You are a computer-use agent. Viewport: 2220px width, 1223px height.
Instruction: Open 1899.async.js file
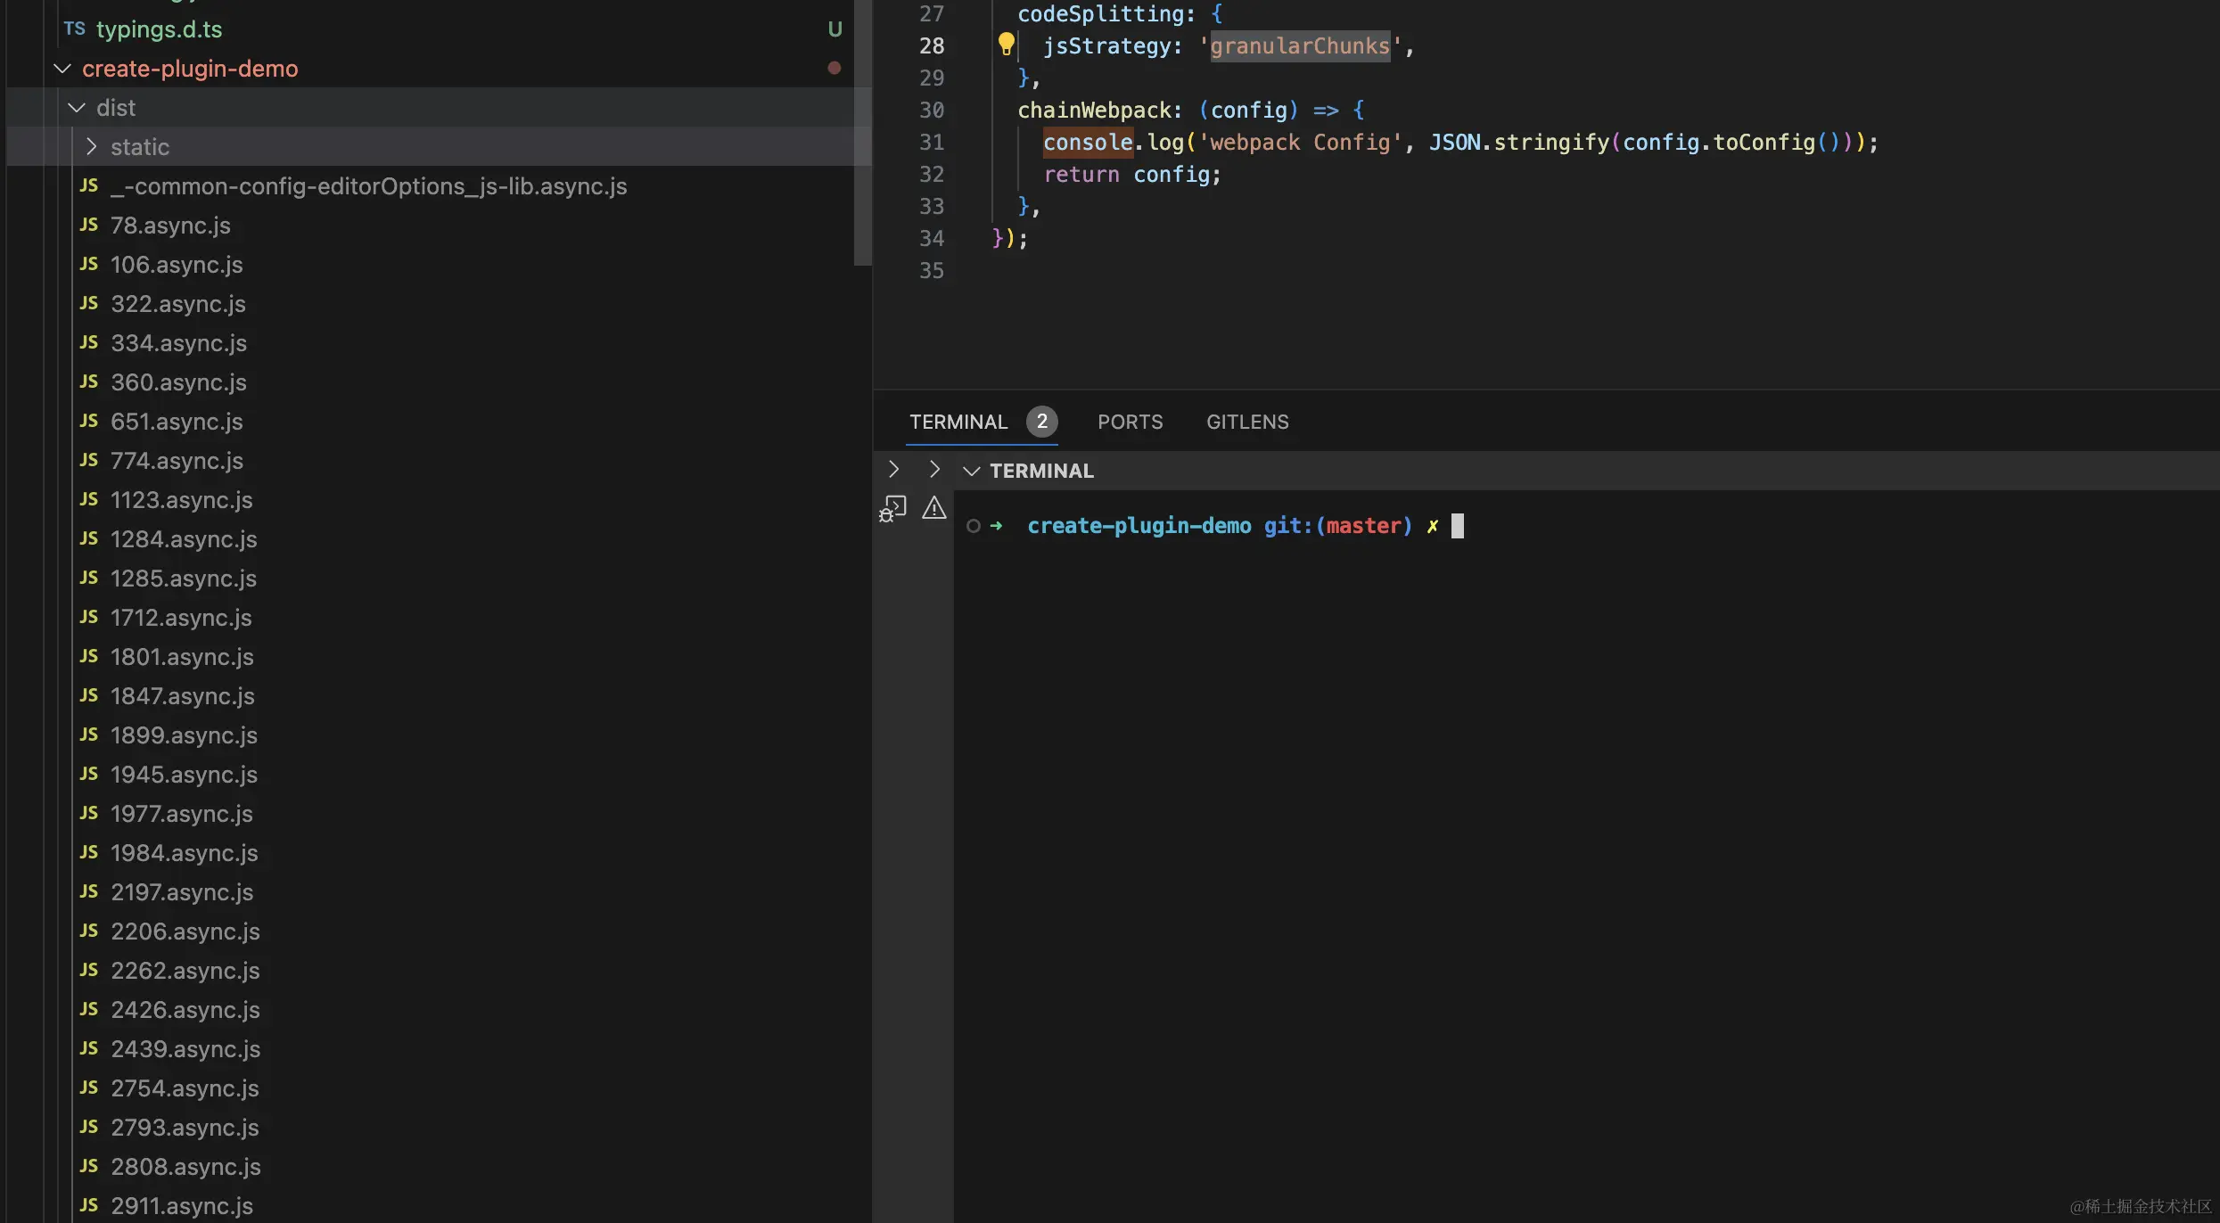184,735
